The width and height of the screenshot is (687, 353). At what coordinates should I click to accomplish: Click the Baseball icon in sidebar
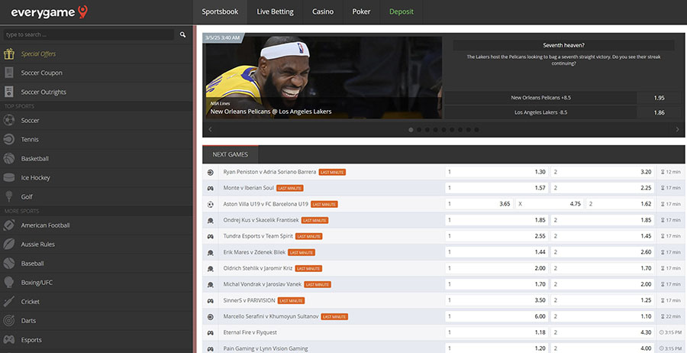pyautogui.click(x=8, y=263)
